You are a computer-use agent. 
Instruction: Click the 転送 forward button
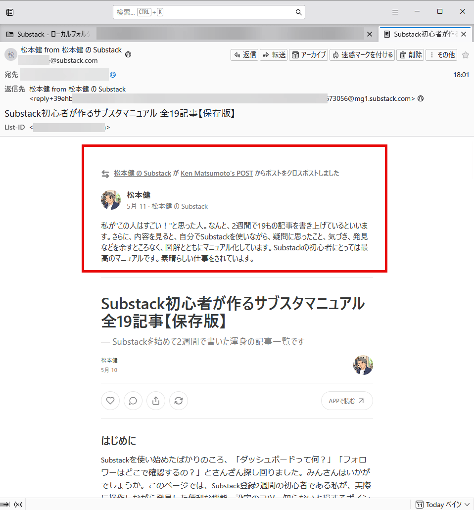pyautogui.click(x=274, y=55)
